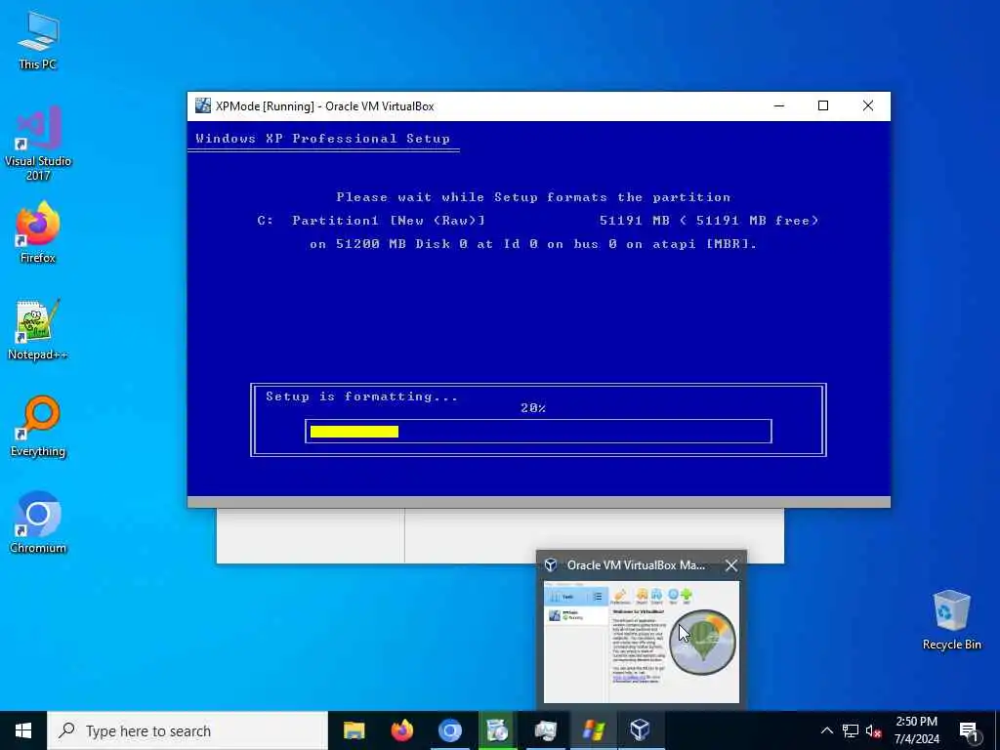Select the Visual Studio 2017 desktop shortcut
This screenshot has height=750, width=1000.
click(38, 144)
